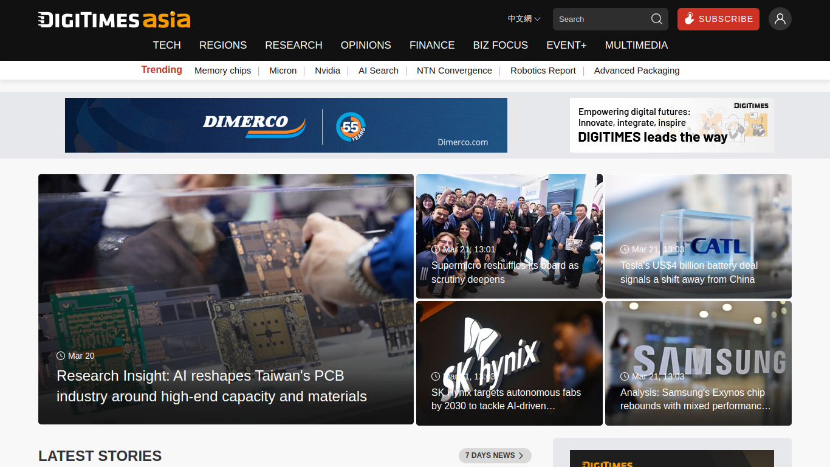The width and height of the screenshot is (830, 467).
Task: Open the RESEARCH menu
Action: point(293,45)
